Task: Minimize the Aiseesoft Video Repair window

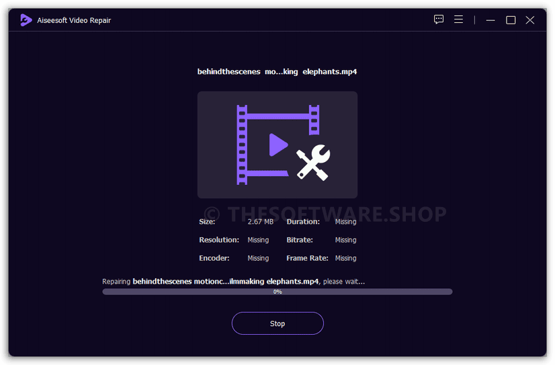Action: coord(490,20)
